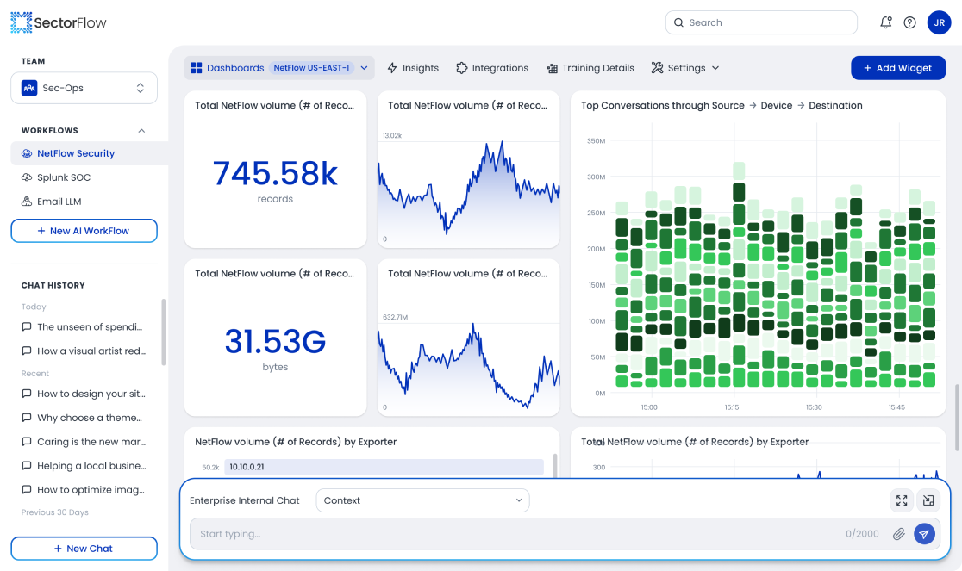Send a chat message with the paper plane
This screenshot has width=962, height=571.
[x=924, y=534]
